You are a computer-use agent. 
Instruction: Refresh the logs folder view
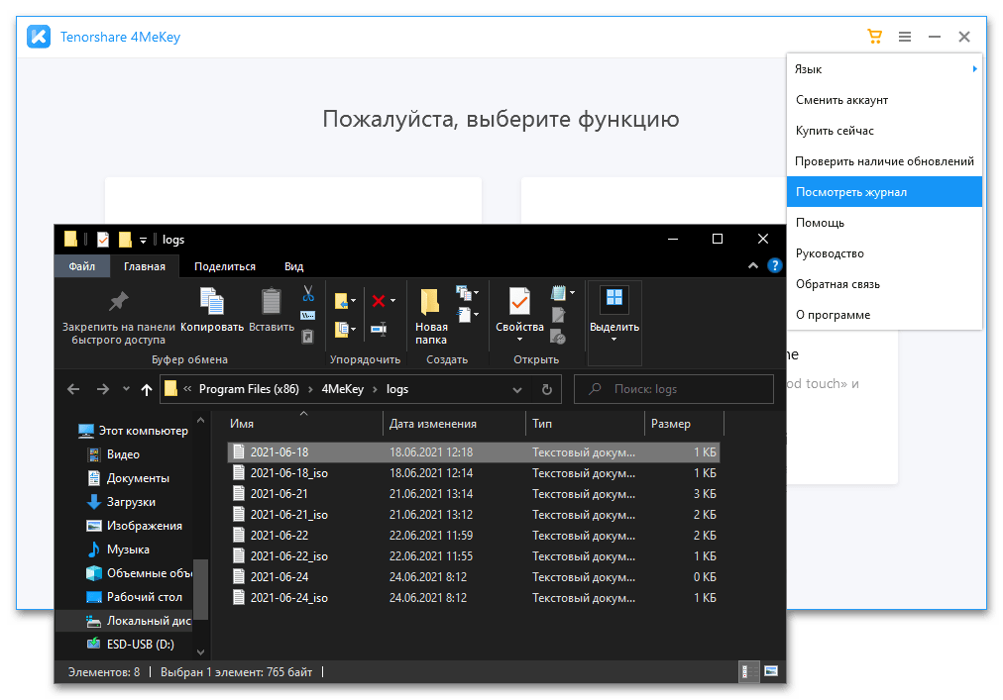coord(547,389)
